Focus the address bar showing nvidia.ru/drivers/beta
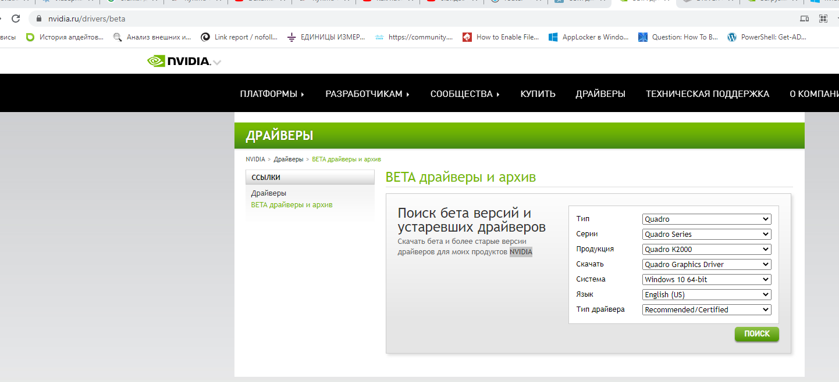Viewport: 839px width, 382px height. pyautogui.click(x=407, y=19)
